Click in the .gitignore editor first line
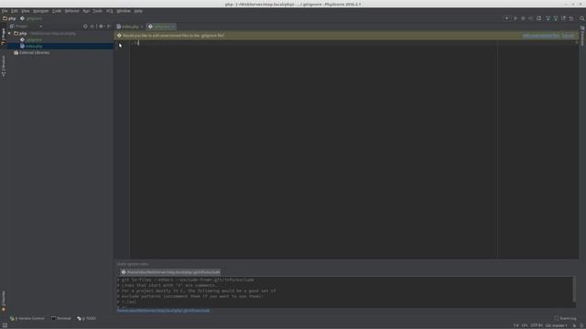The width and height of the screenshot is (586, 329). 313,43
